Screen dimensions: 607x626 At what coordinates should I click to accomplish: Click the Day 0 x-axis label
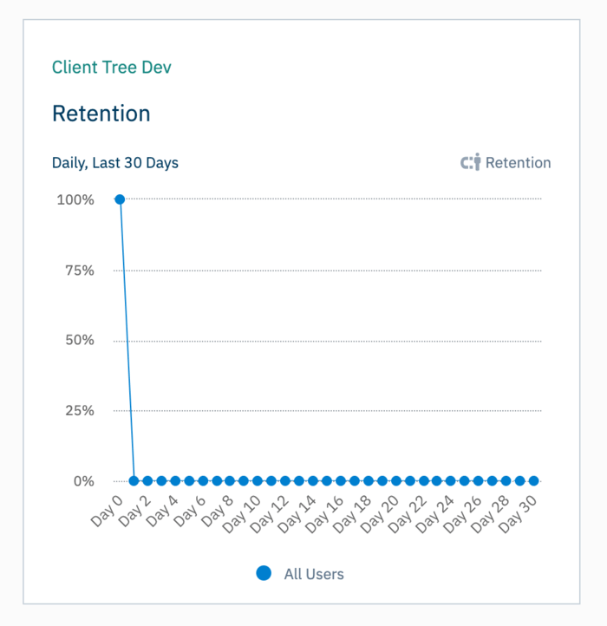point(108,512)
